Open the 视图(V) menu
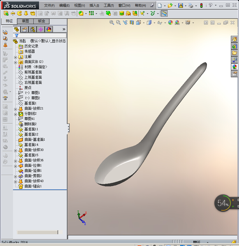Screen dimensions: 239x246 pos(79,5)
